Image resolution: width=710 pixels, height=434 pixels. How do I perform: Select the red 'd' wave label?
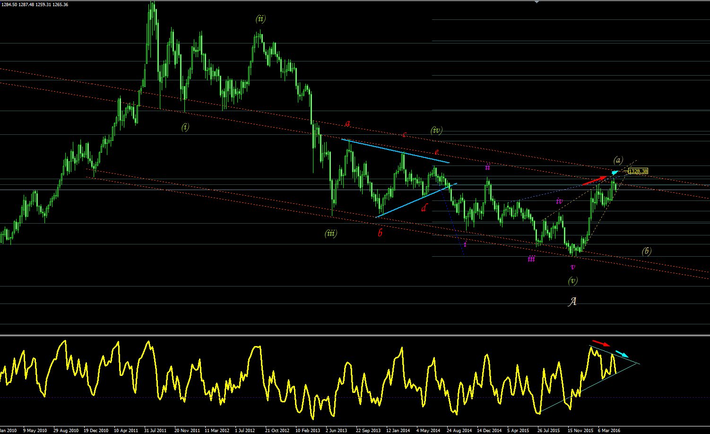424,208
